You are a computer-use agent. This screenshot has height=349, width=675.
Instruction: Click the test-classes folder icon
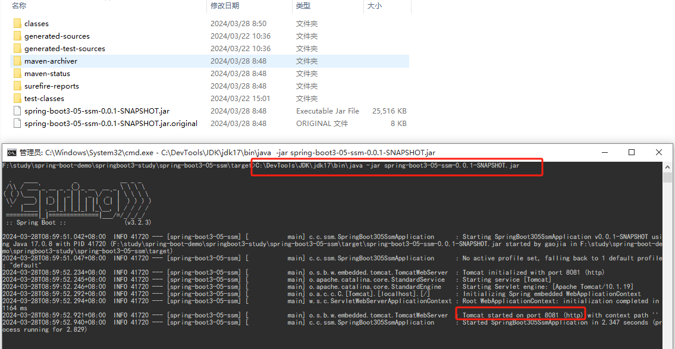[17, 98]
